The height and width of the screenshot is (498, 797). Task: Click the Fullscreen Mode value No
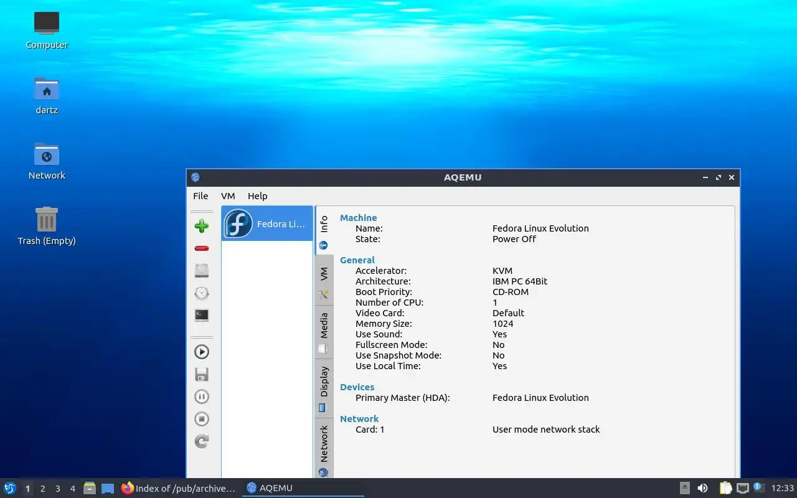click(x=499, y=345)
